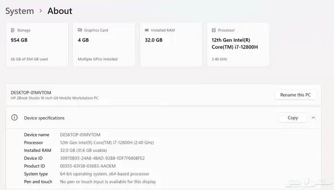Click the Storage card icon

(x=13, y=30)
